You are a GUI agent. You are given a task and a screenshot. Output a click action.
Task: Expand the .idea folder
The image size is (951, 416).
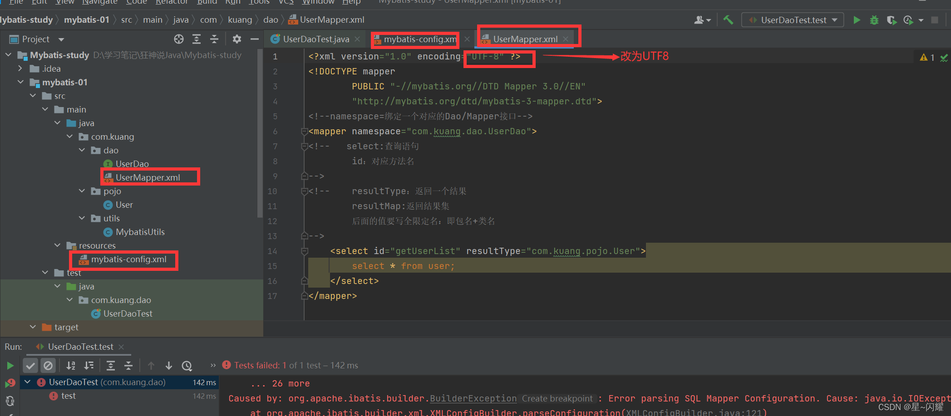[x=20, y=69]
